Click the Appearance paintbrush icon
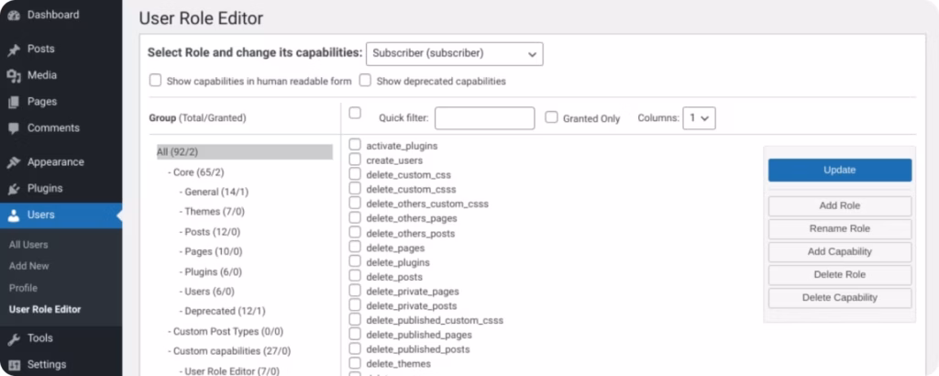 coord(14,162)
